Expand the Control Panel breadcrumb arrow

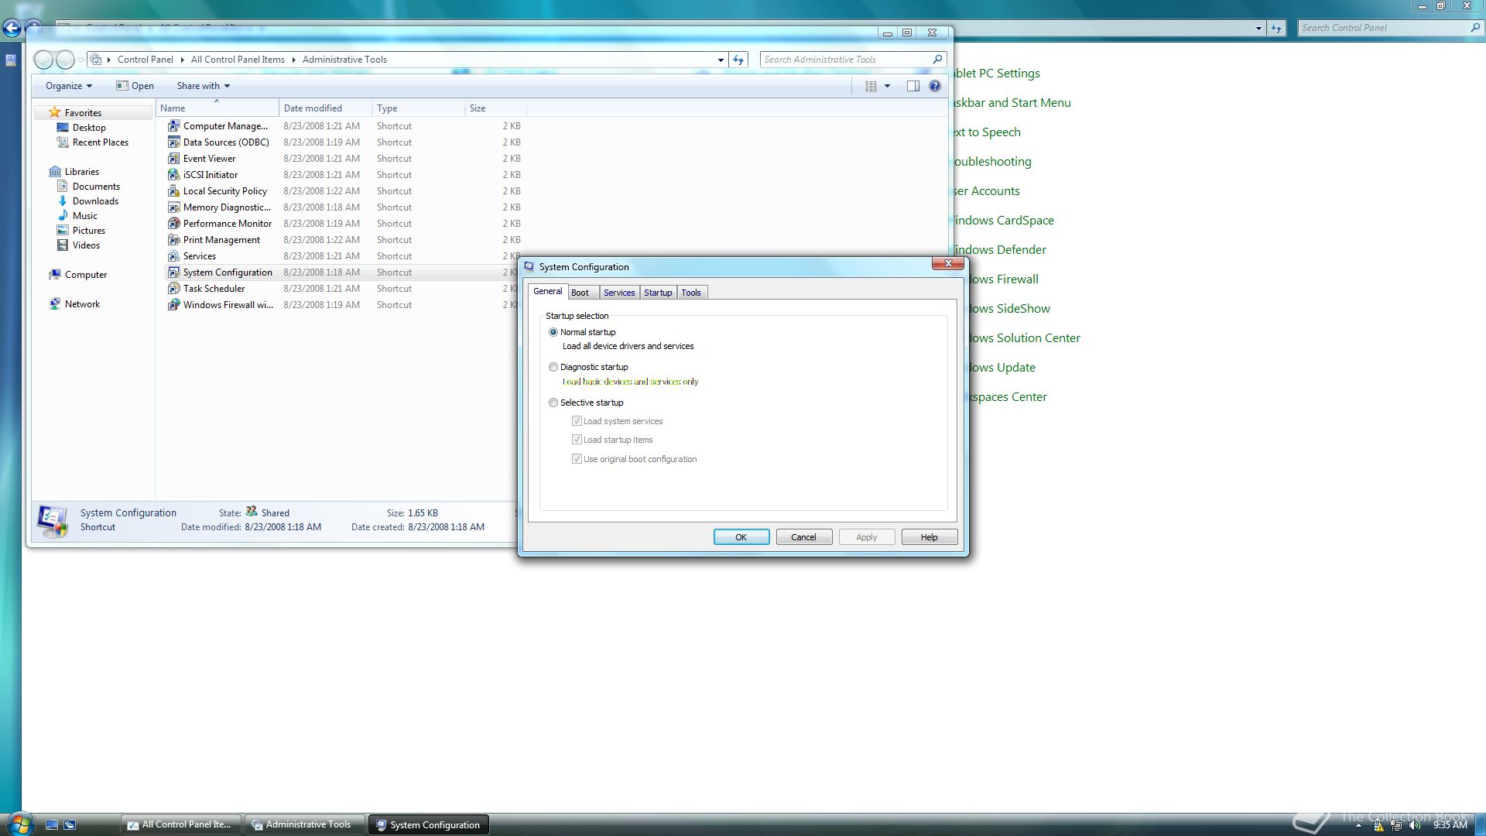pyautogui.click(x=182, y=60)
